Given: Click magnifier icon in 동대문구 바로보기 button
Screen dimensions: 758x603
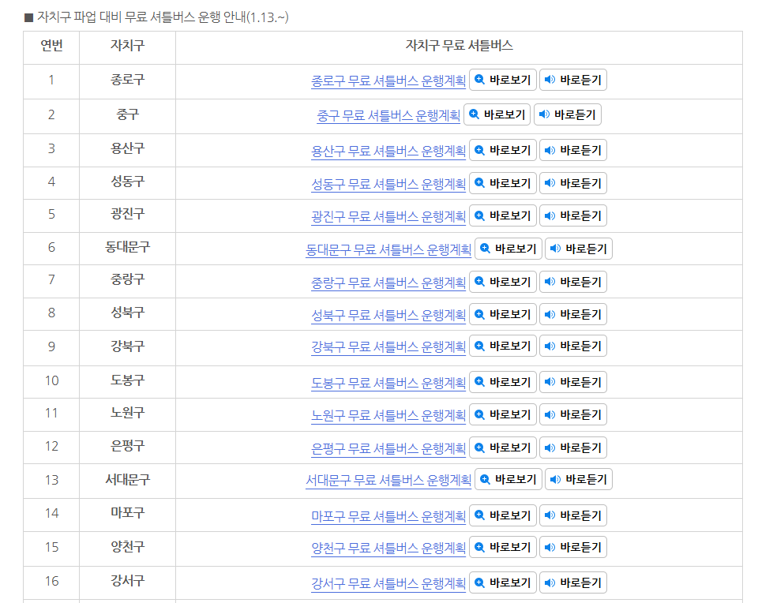Looking at the screenshot, I should point(485,249).
